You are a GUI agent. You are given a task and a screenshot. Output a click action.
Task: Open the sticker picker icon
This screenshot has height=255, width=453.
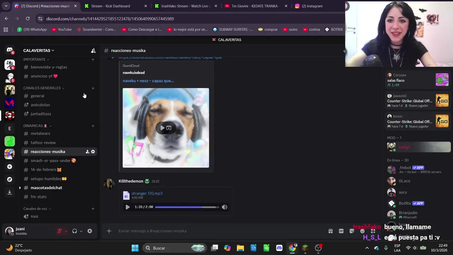[x=352, y=231]
